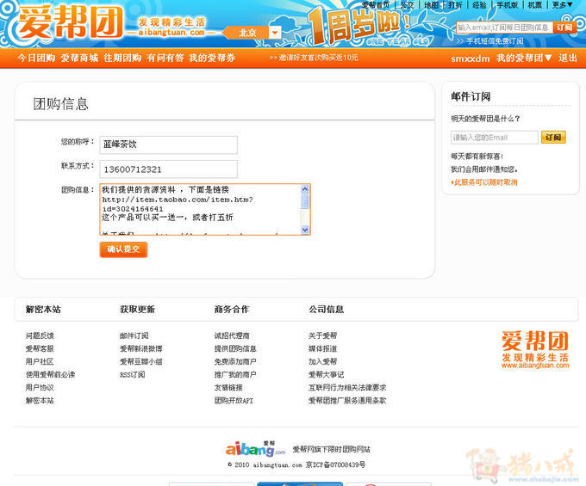
Task: Click the 爱帮团 logo in header
Action: (x=71, y=22)
